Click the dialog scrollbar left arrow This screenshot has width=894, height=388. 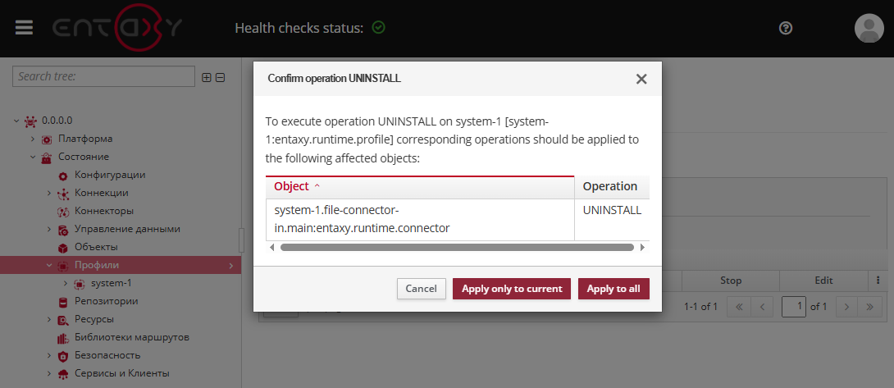(271, 248)
